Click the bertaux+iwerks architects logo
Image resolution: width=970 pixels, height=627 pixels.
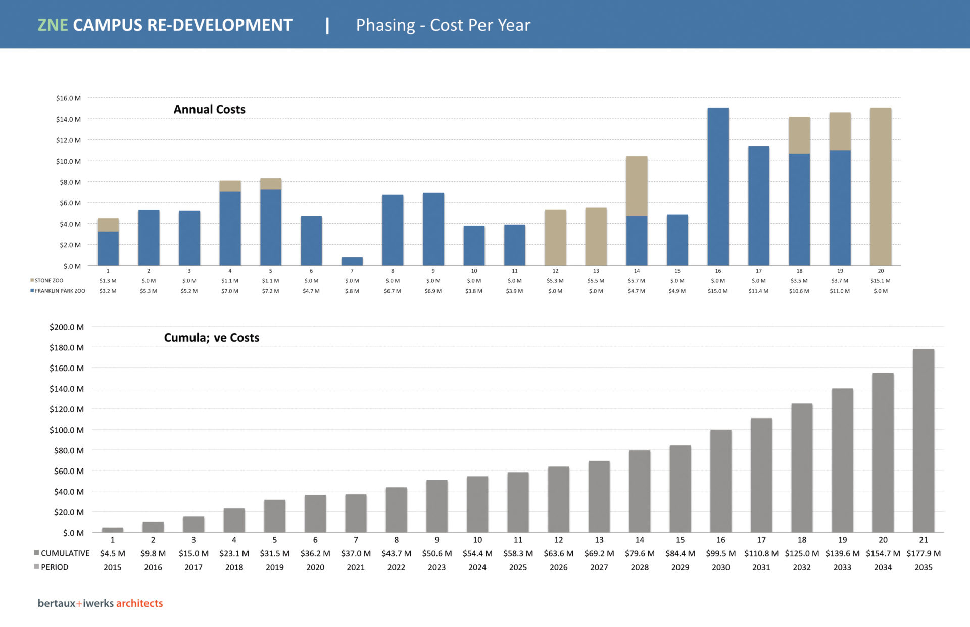tap(100, 603)
